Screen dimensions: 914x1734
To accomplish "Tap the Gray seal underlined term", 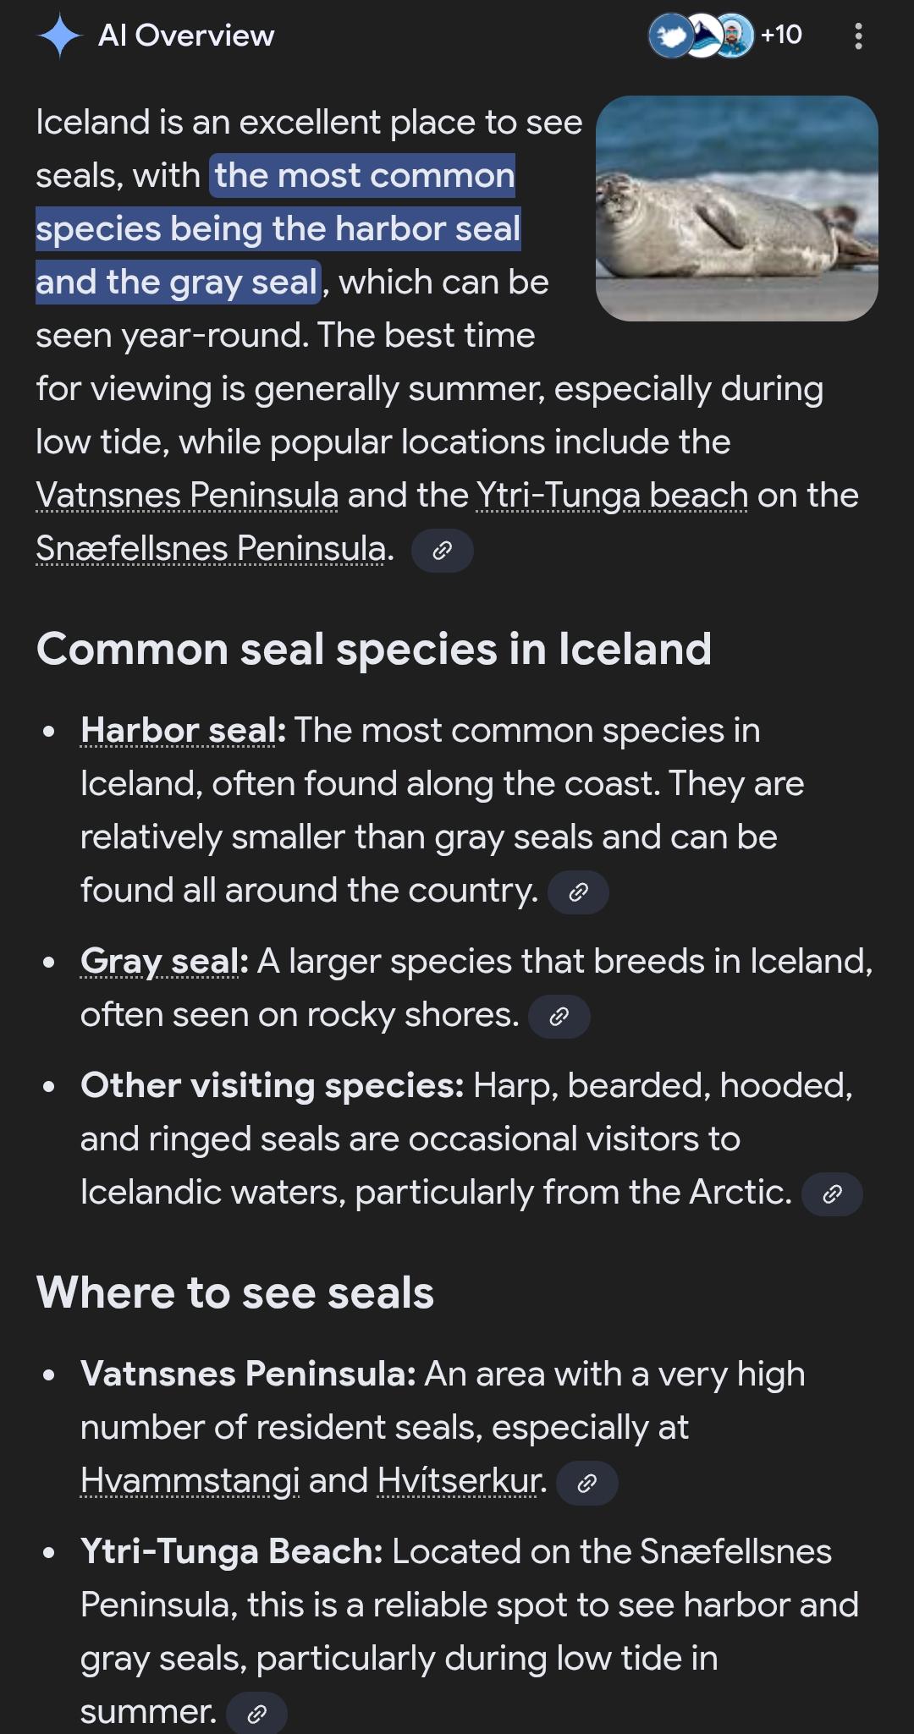I will point(159,962).
